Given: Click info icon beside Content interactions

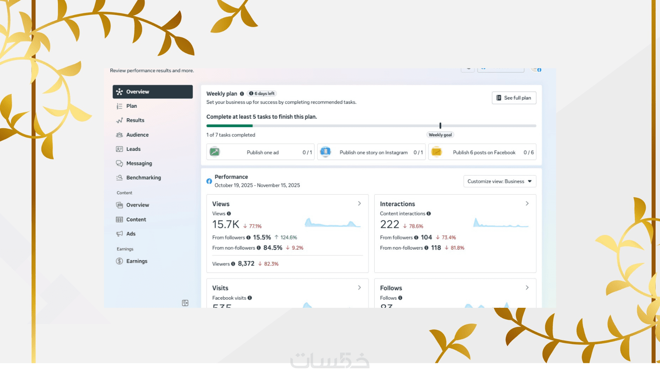Looking at the screenshot, I should (429, 214).
